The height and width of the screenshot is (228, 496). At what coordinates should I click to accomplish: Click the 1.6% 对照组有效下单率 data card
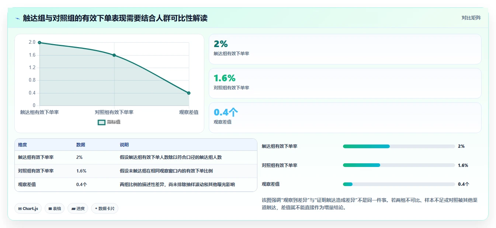(x=345, y=83)
